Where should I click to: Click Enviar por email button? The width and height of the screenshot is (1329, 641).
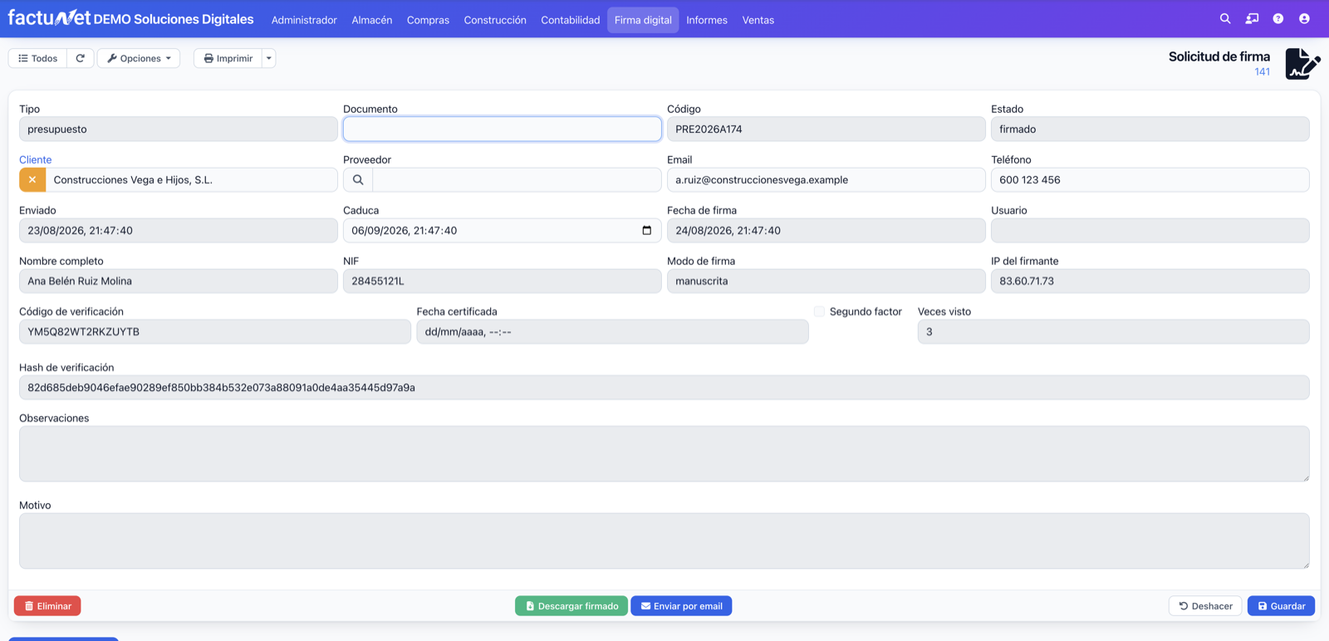pyautogui.click(x=681, y=606)
